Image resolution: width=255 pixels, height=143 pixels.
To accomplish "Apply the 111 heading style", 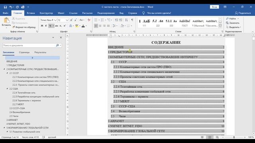I will click(x=144, y=23).
